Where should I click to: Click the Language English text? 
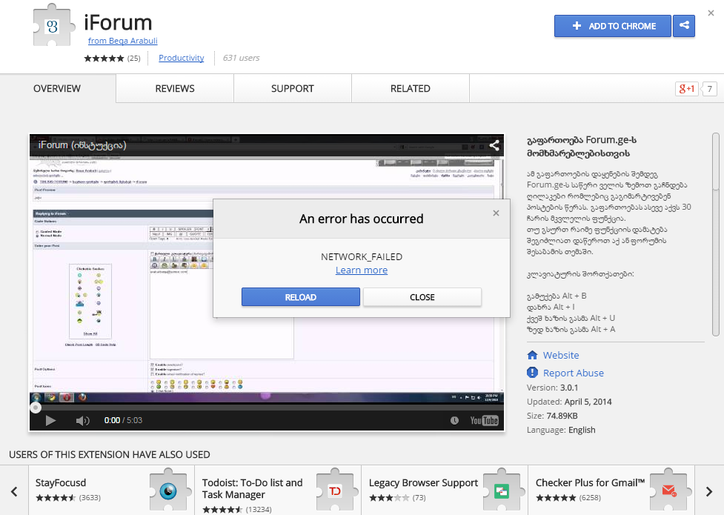tap(561, 430)
